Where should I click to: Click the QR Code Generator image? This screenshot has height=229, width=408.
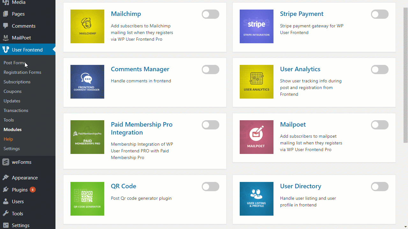87,199
